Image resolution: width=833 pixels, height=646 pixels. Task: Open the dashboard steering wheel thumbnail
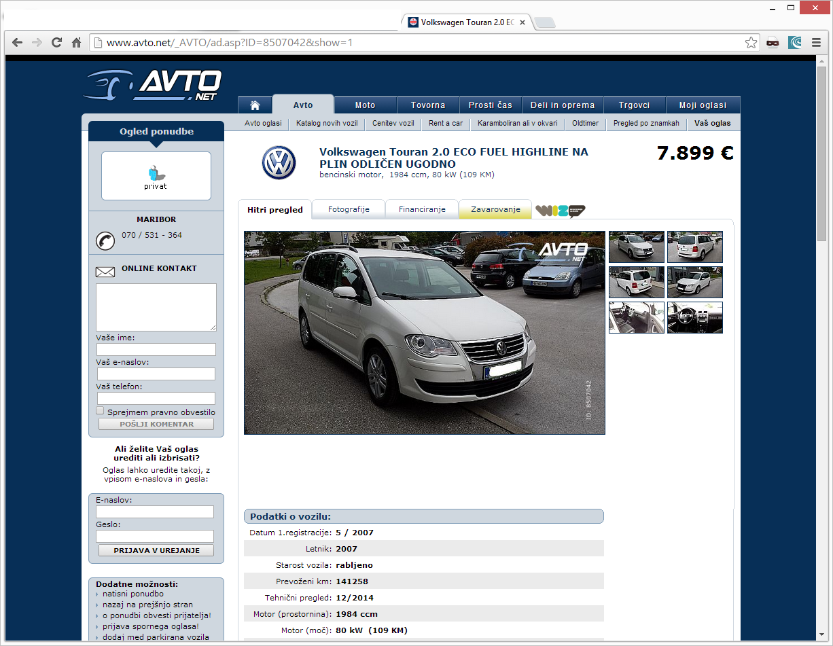(695, 317)
